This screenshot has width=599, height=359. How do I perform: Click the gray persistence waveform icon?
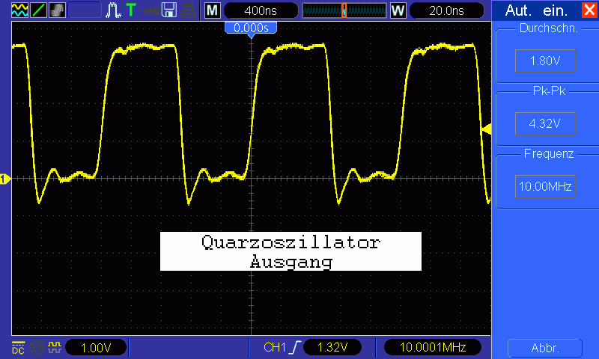58,10
